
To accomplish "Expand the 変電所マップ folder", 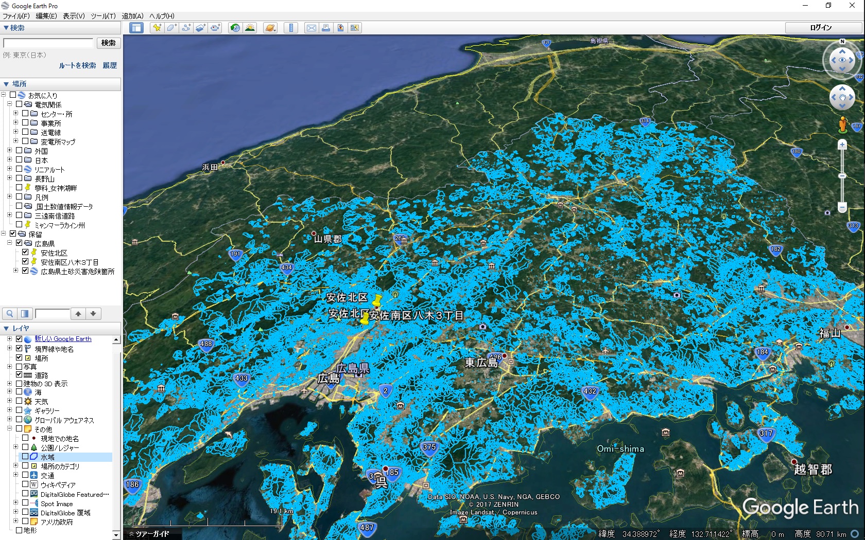I will (x=15, y=141).
